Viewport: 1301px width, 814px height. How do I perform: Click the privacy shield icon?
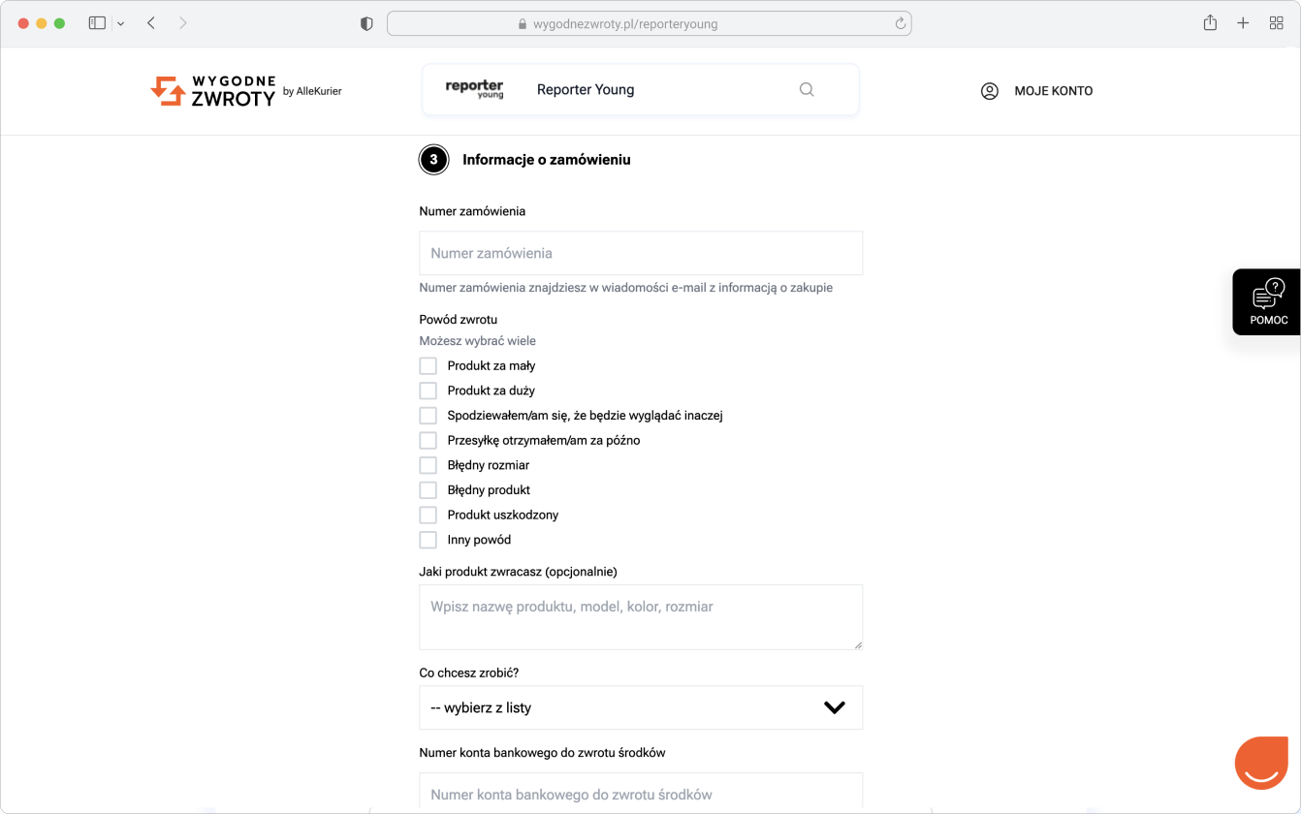pos(366,22)
